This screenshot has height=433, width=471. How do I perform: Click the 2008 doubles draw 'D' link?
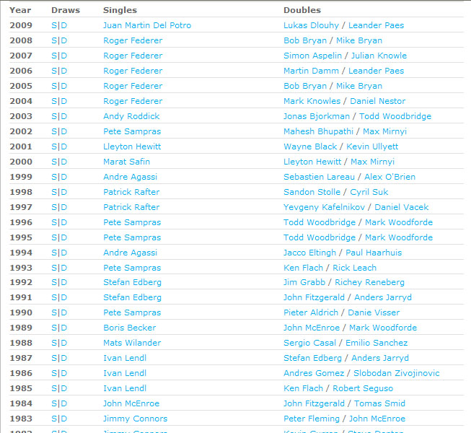pos(63,40)
